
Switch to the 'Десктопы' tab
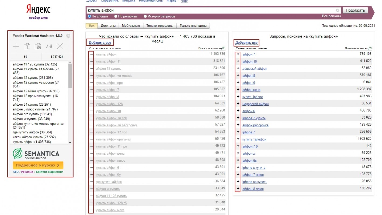(108, 26)
